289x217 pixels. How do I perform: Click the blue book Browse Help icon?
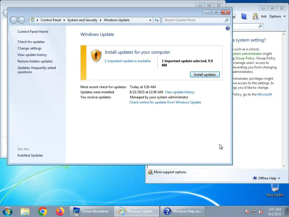click(244, 16)
